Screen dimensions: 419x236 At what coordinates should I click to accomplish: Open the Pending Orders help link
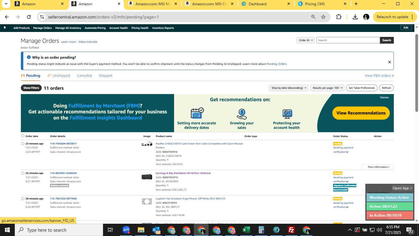point(277,64)
